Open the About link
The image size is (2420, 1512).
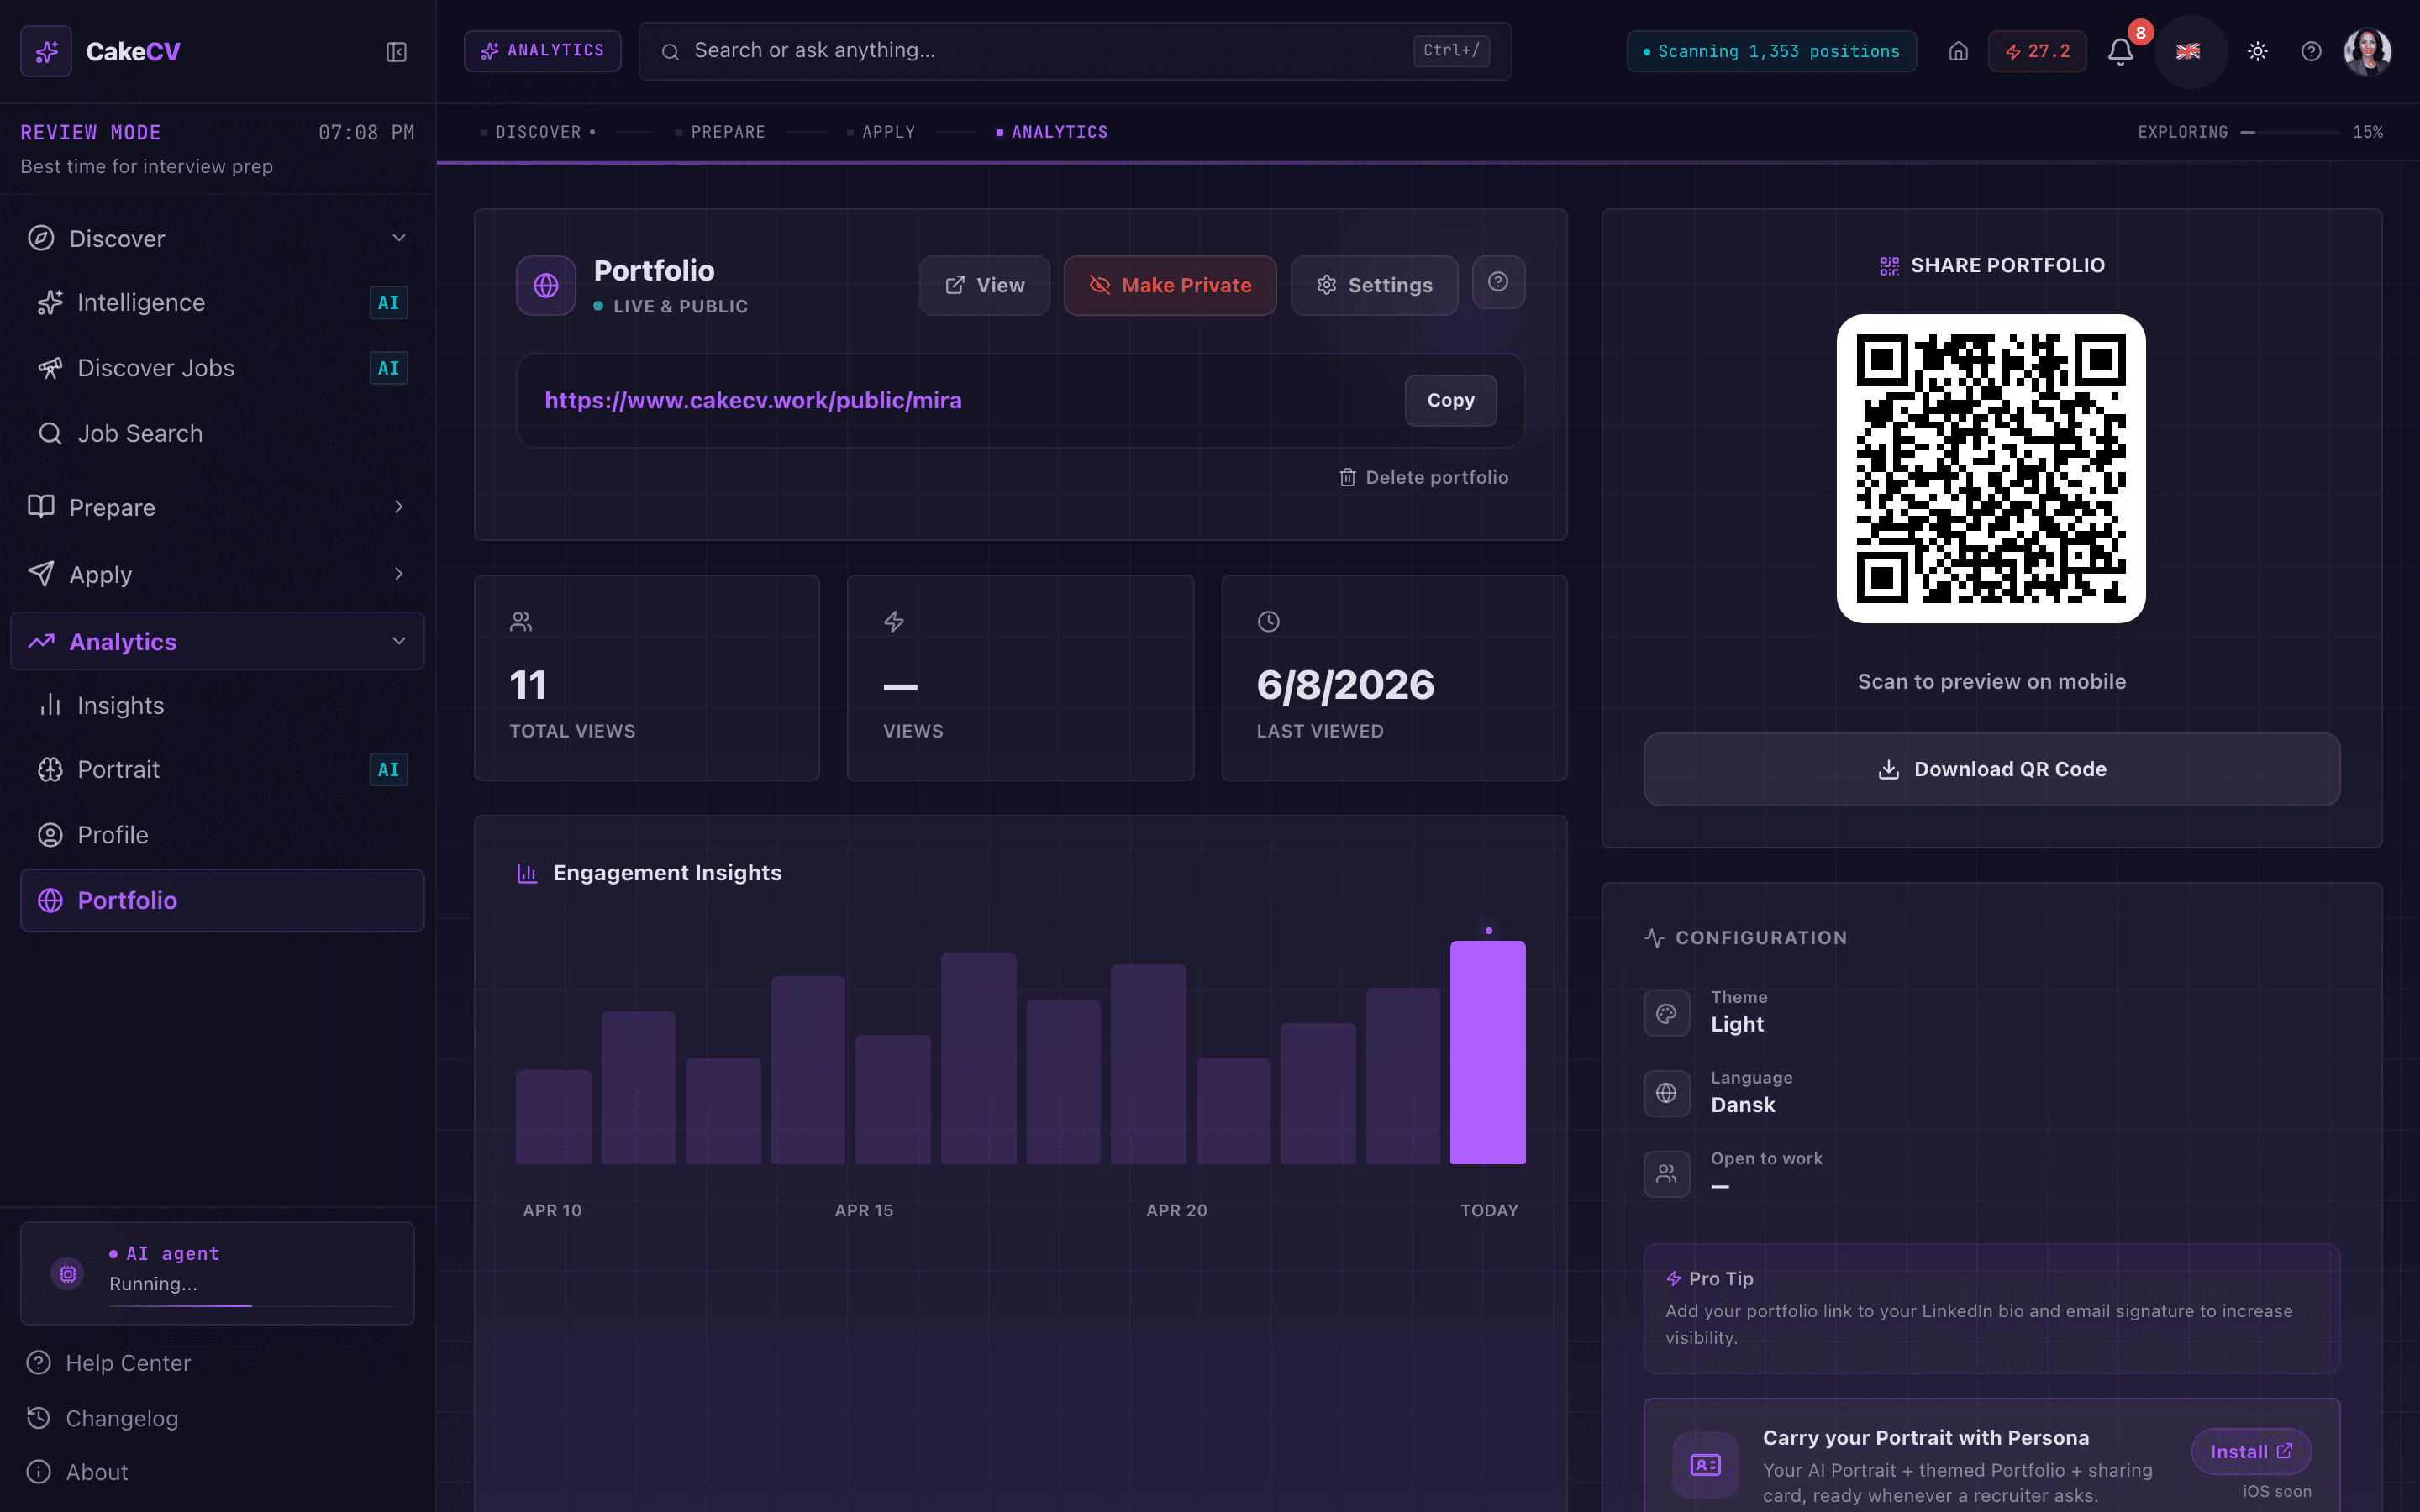click(77, 1472)
